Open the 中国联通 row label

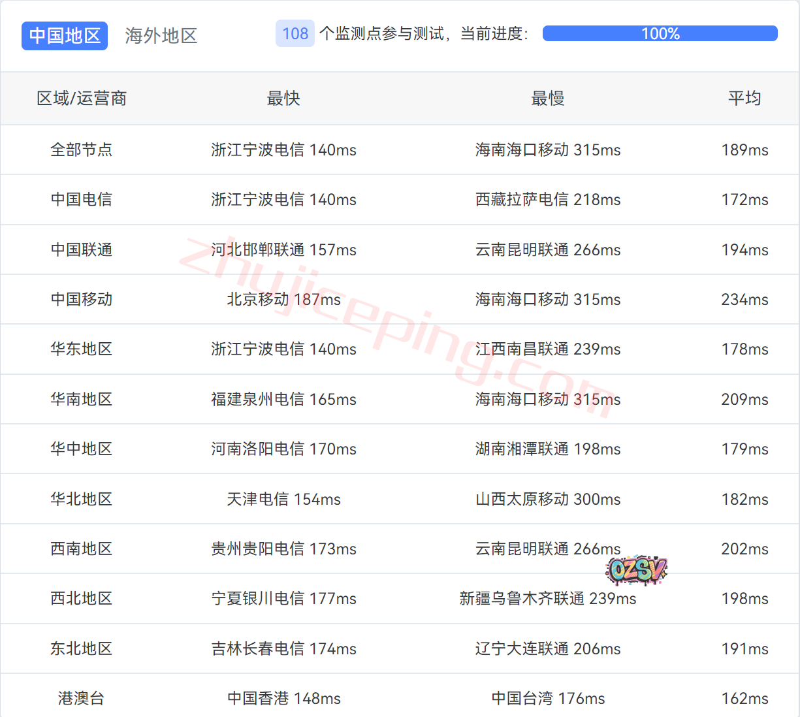point(82,249)
